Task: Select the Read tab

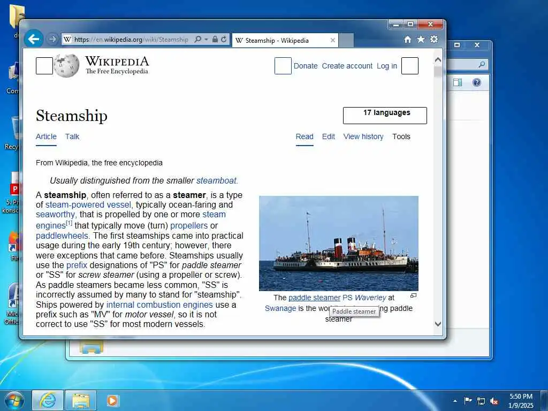Action: (305, 136)
